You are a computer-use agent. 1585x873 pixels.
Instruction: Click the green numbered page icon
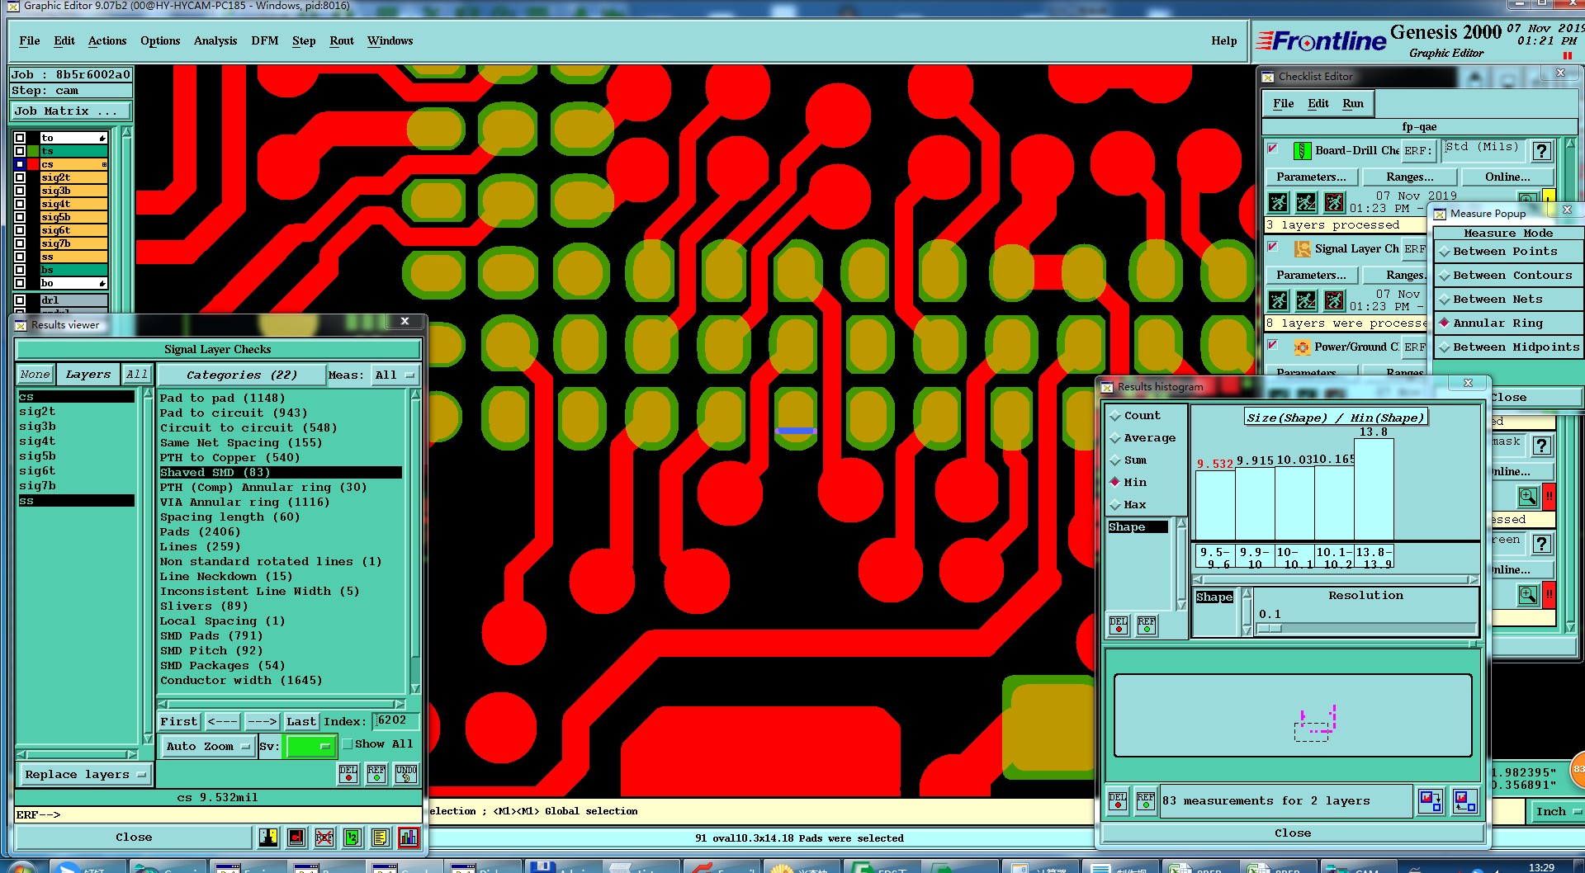[x=352, y=838]
